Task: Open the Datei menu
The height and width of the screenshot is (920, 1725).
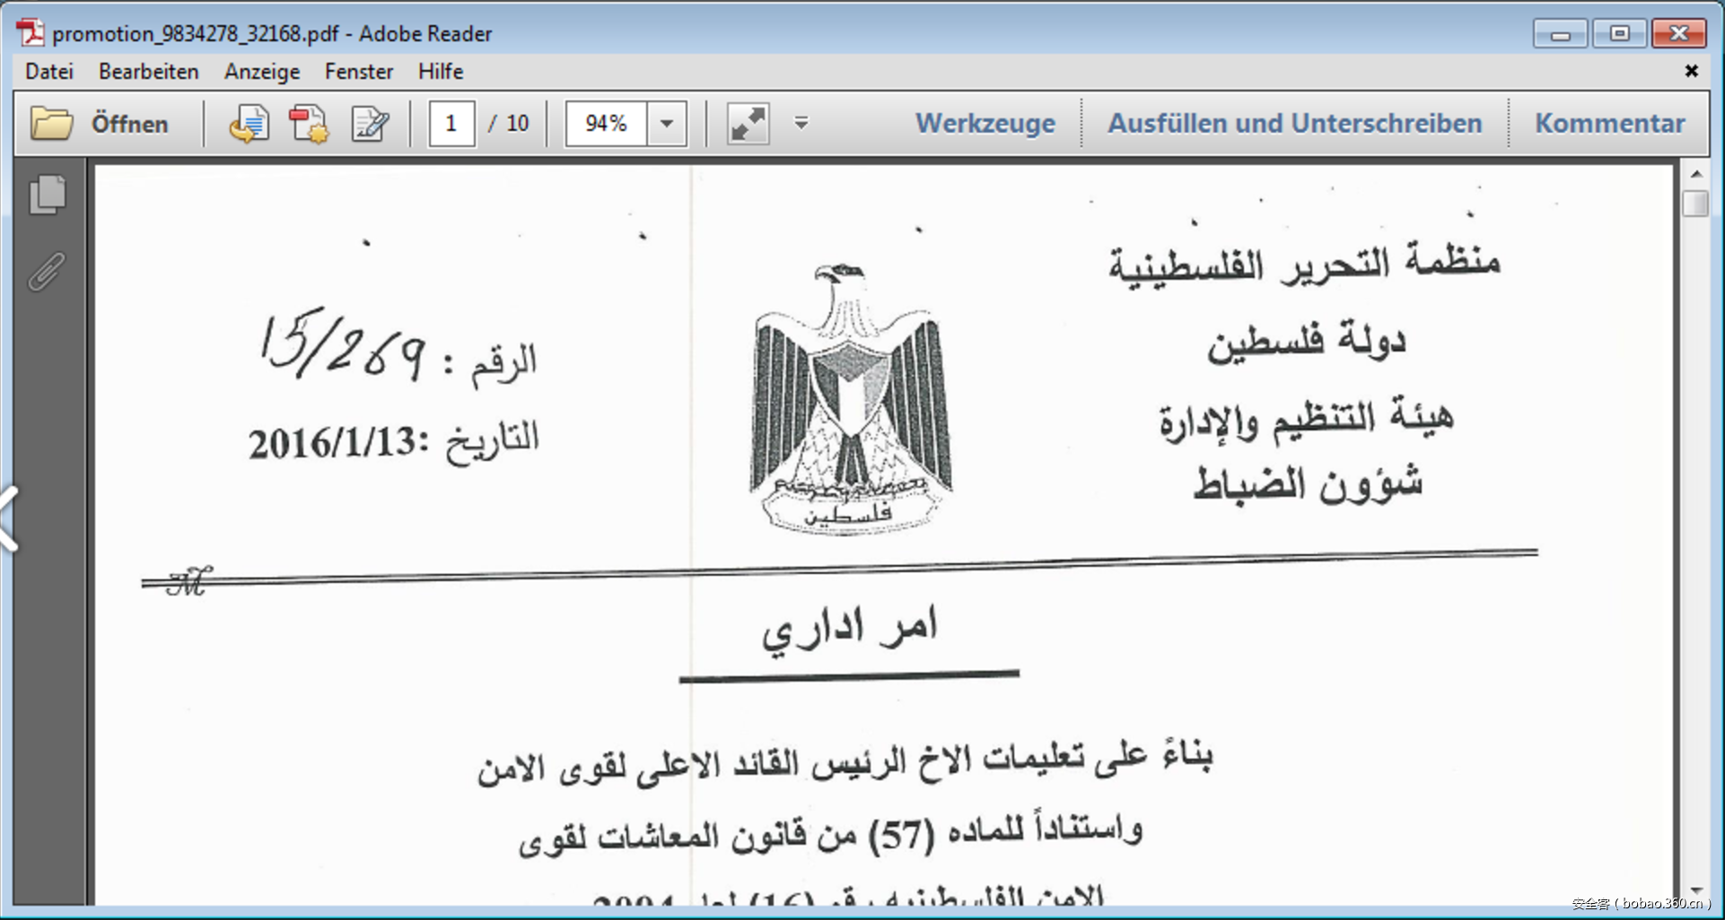Action: [x=48, y=72]
